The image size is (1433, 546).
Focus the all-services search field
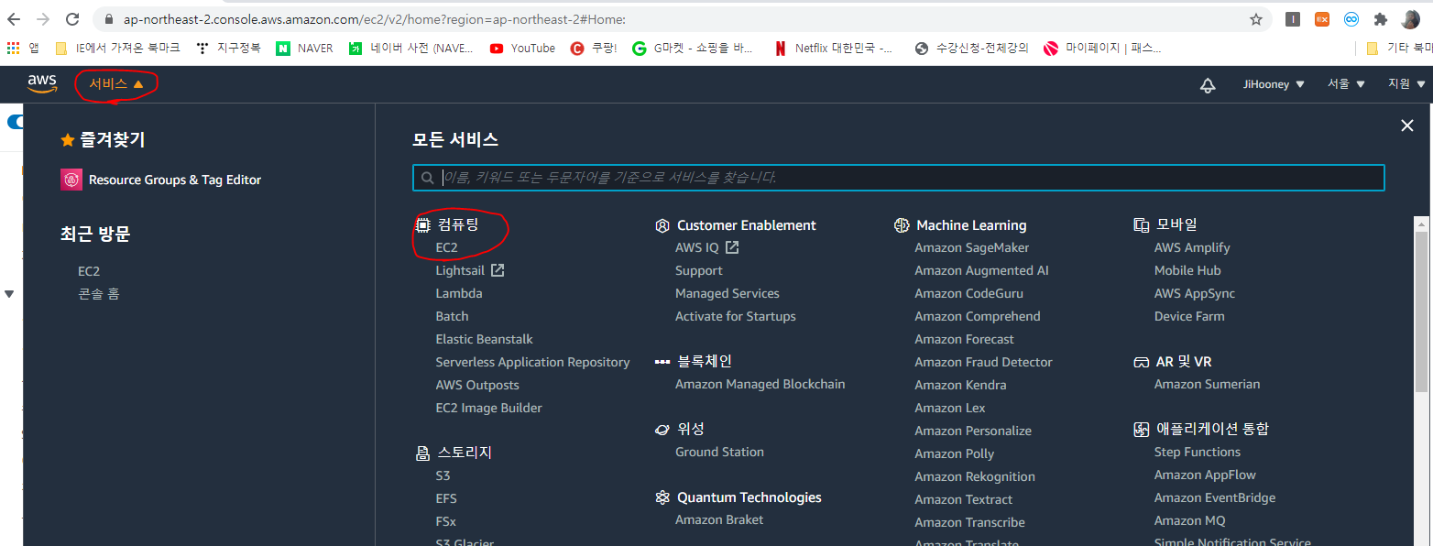[898, 178]
